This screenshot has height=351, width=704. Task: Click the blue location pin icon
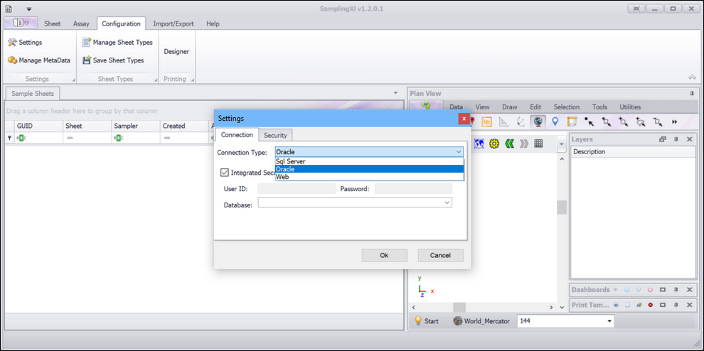[x=555, y=121]
